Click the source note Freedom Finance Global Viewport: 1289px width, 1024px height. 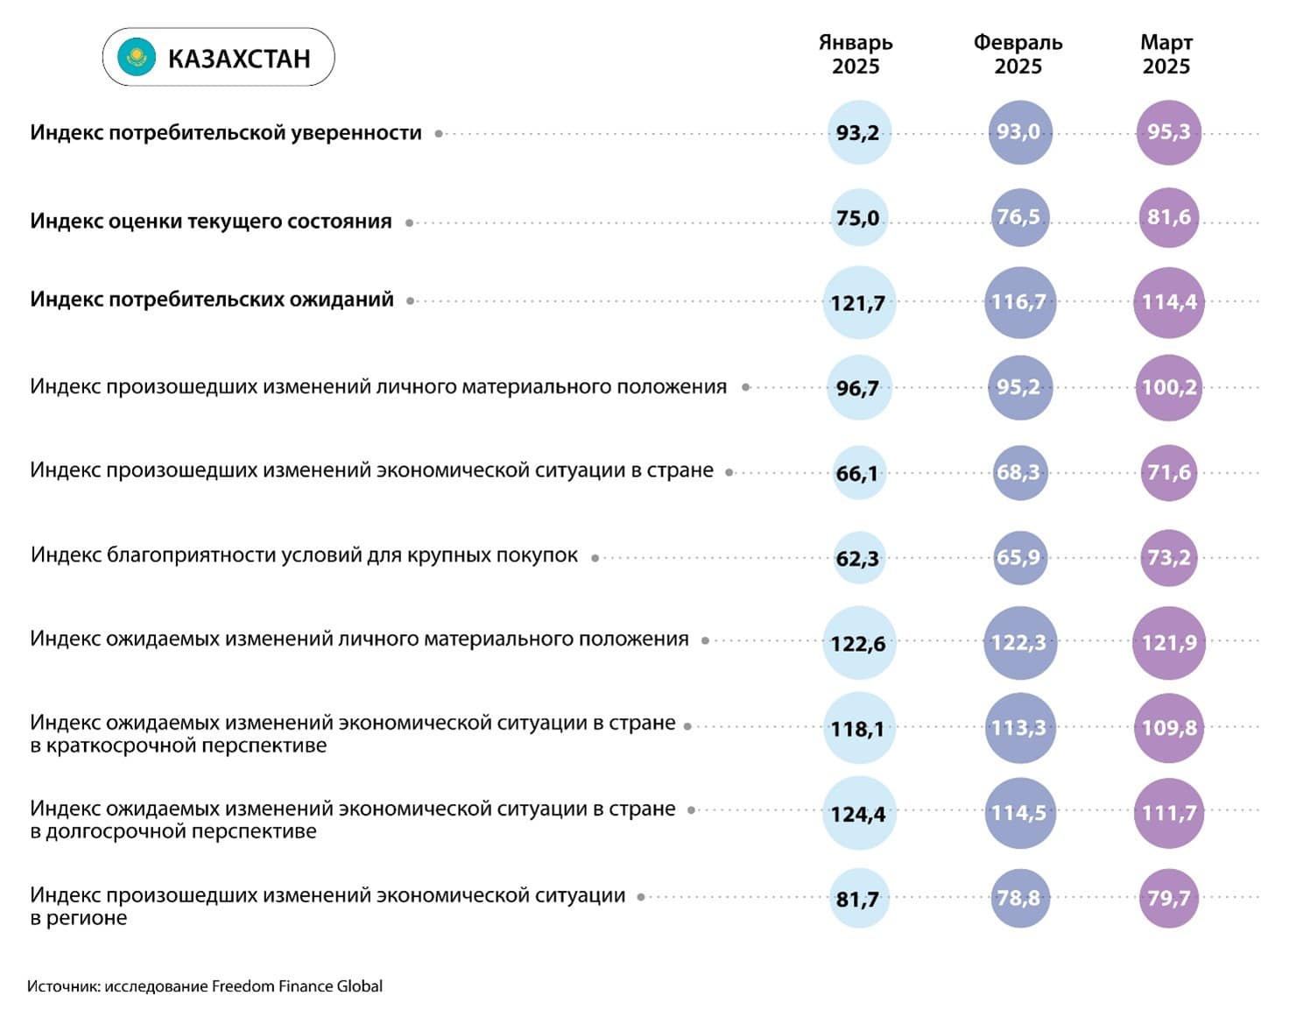click(x=205, y=986)
